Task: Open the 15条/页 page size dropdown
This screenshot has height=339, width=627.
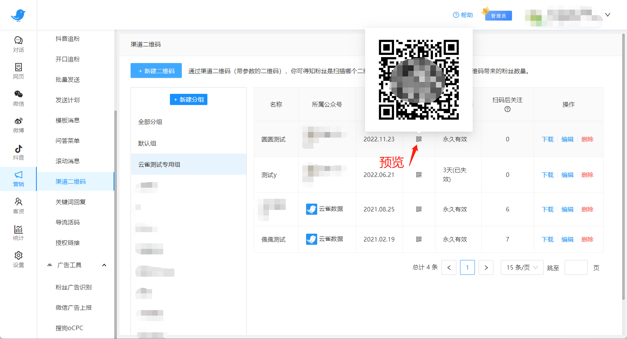Action: tap(522, 267)
